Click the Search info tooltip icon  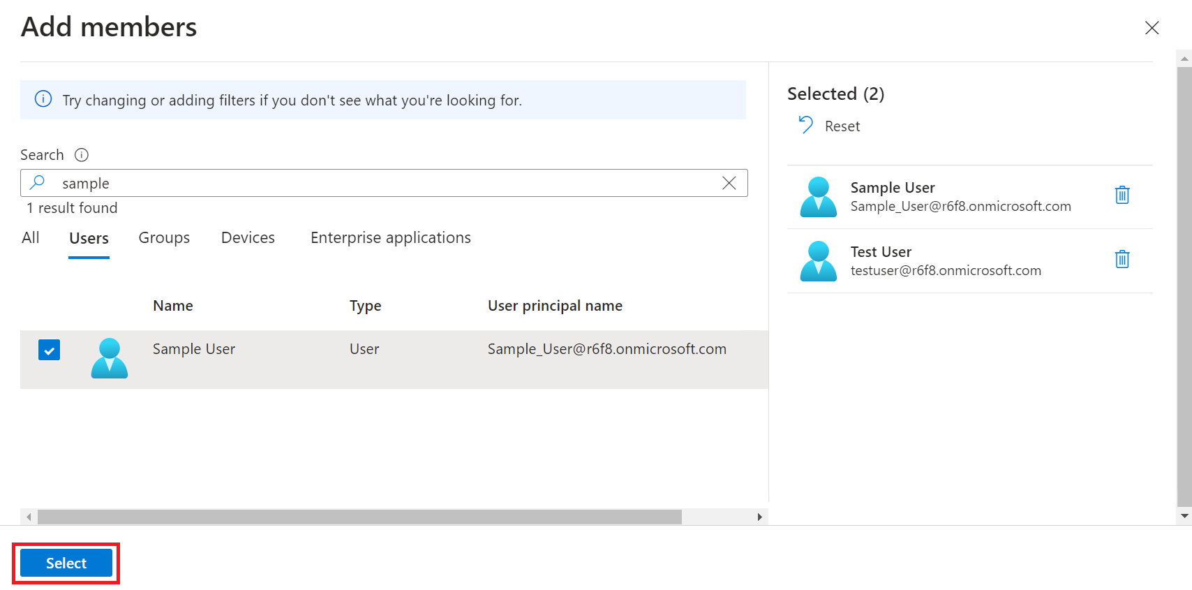pyautogui.click(x=82, y=155)
